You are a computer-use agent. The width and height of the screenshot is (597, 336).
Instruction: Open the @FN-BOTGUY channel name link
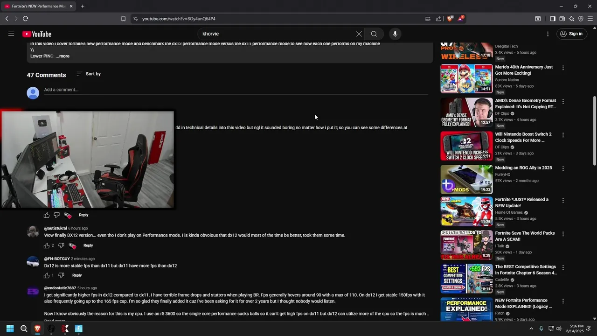(x=57, y=259)
